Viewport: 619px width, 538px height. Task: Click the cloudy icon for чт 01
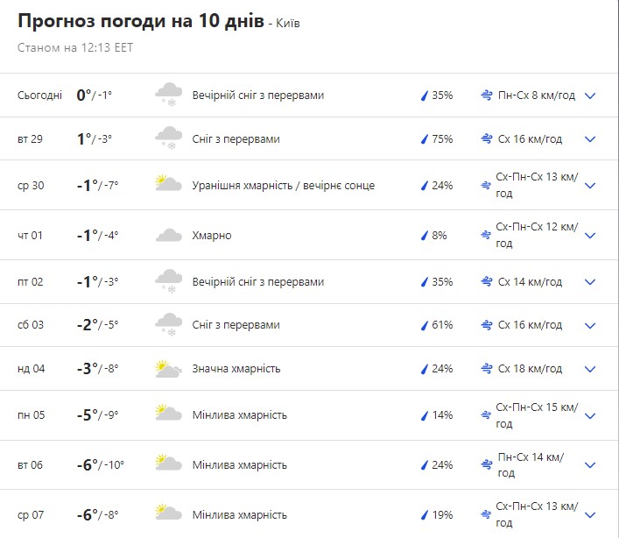[168, 235]
